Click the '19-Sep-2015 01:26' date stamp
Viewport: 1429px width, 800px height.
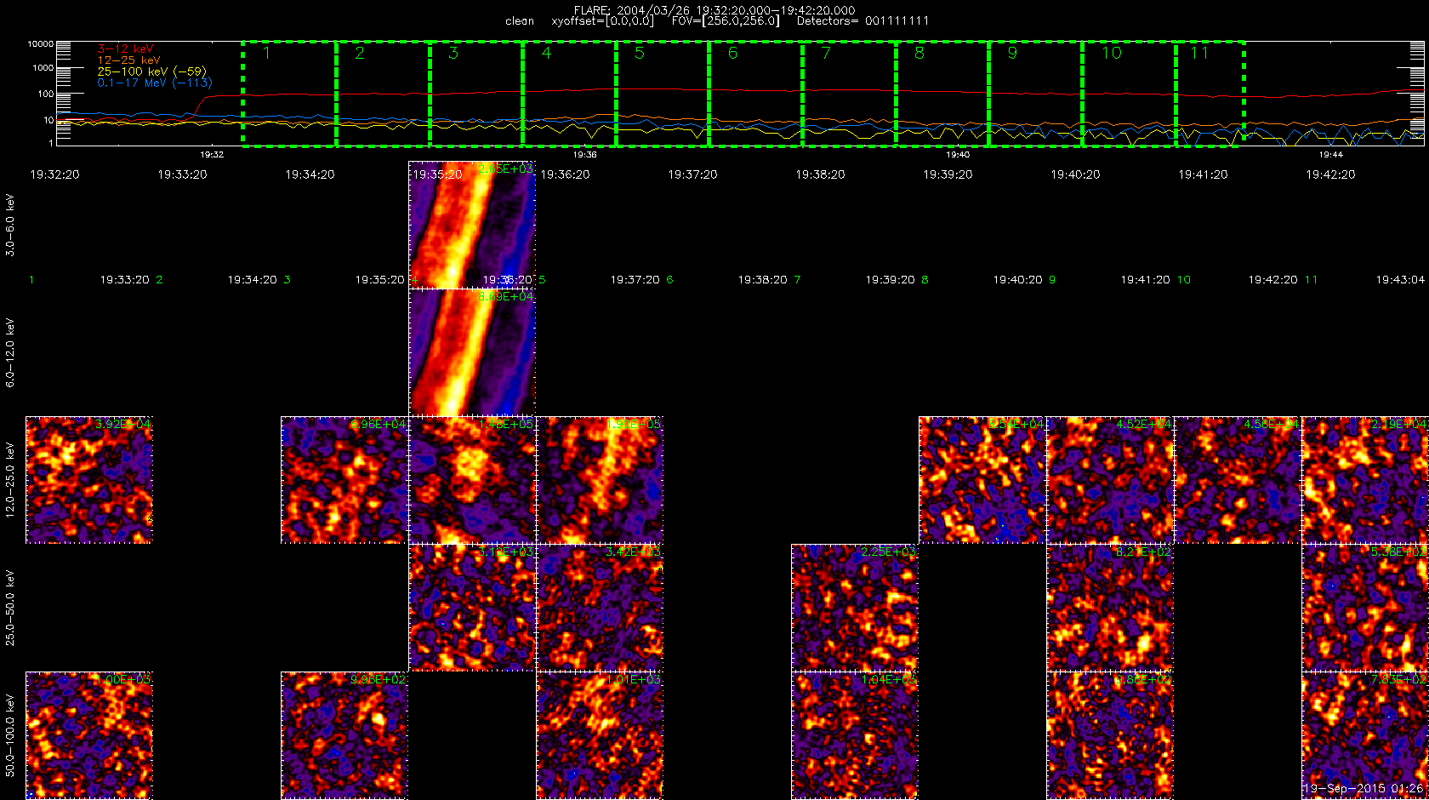point(1364,789)
